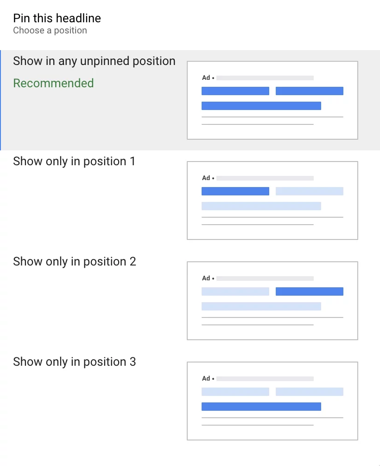Click the long third headline bar in unpinned preview

[x=261, y=106]
